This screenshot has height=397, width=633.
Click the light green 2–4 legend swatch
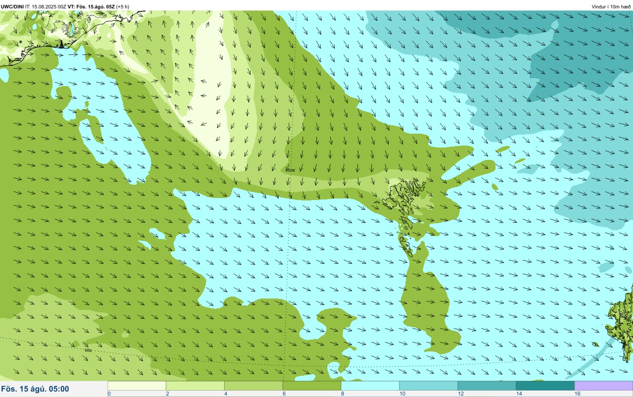[x=195, y=386]
